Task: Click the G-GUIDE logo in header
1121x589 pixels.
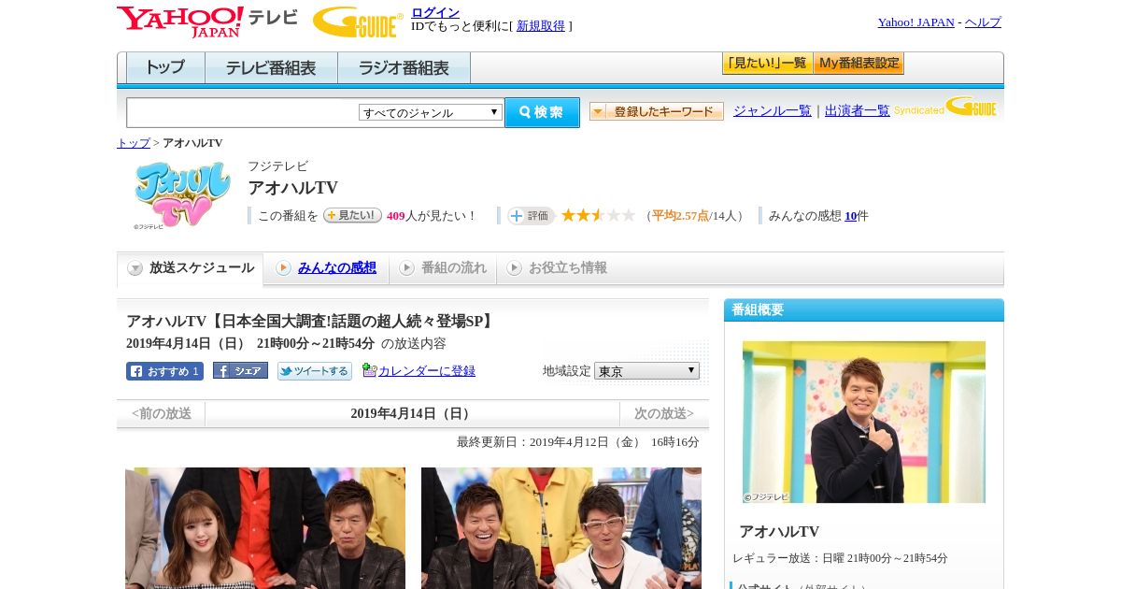Action: [x=358, y=22]
